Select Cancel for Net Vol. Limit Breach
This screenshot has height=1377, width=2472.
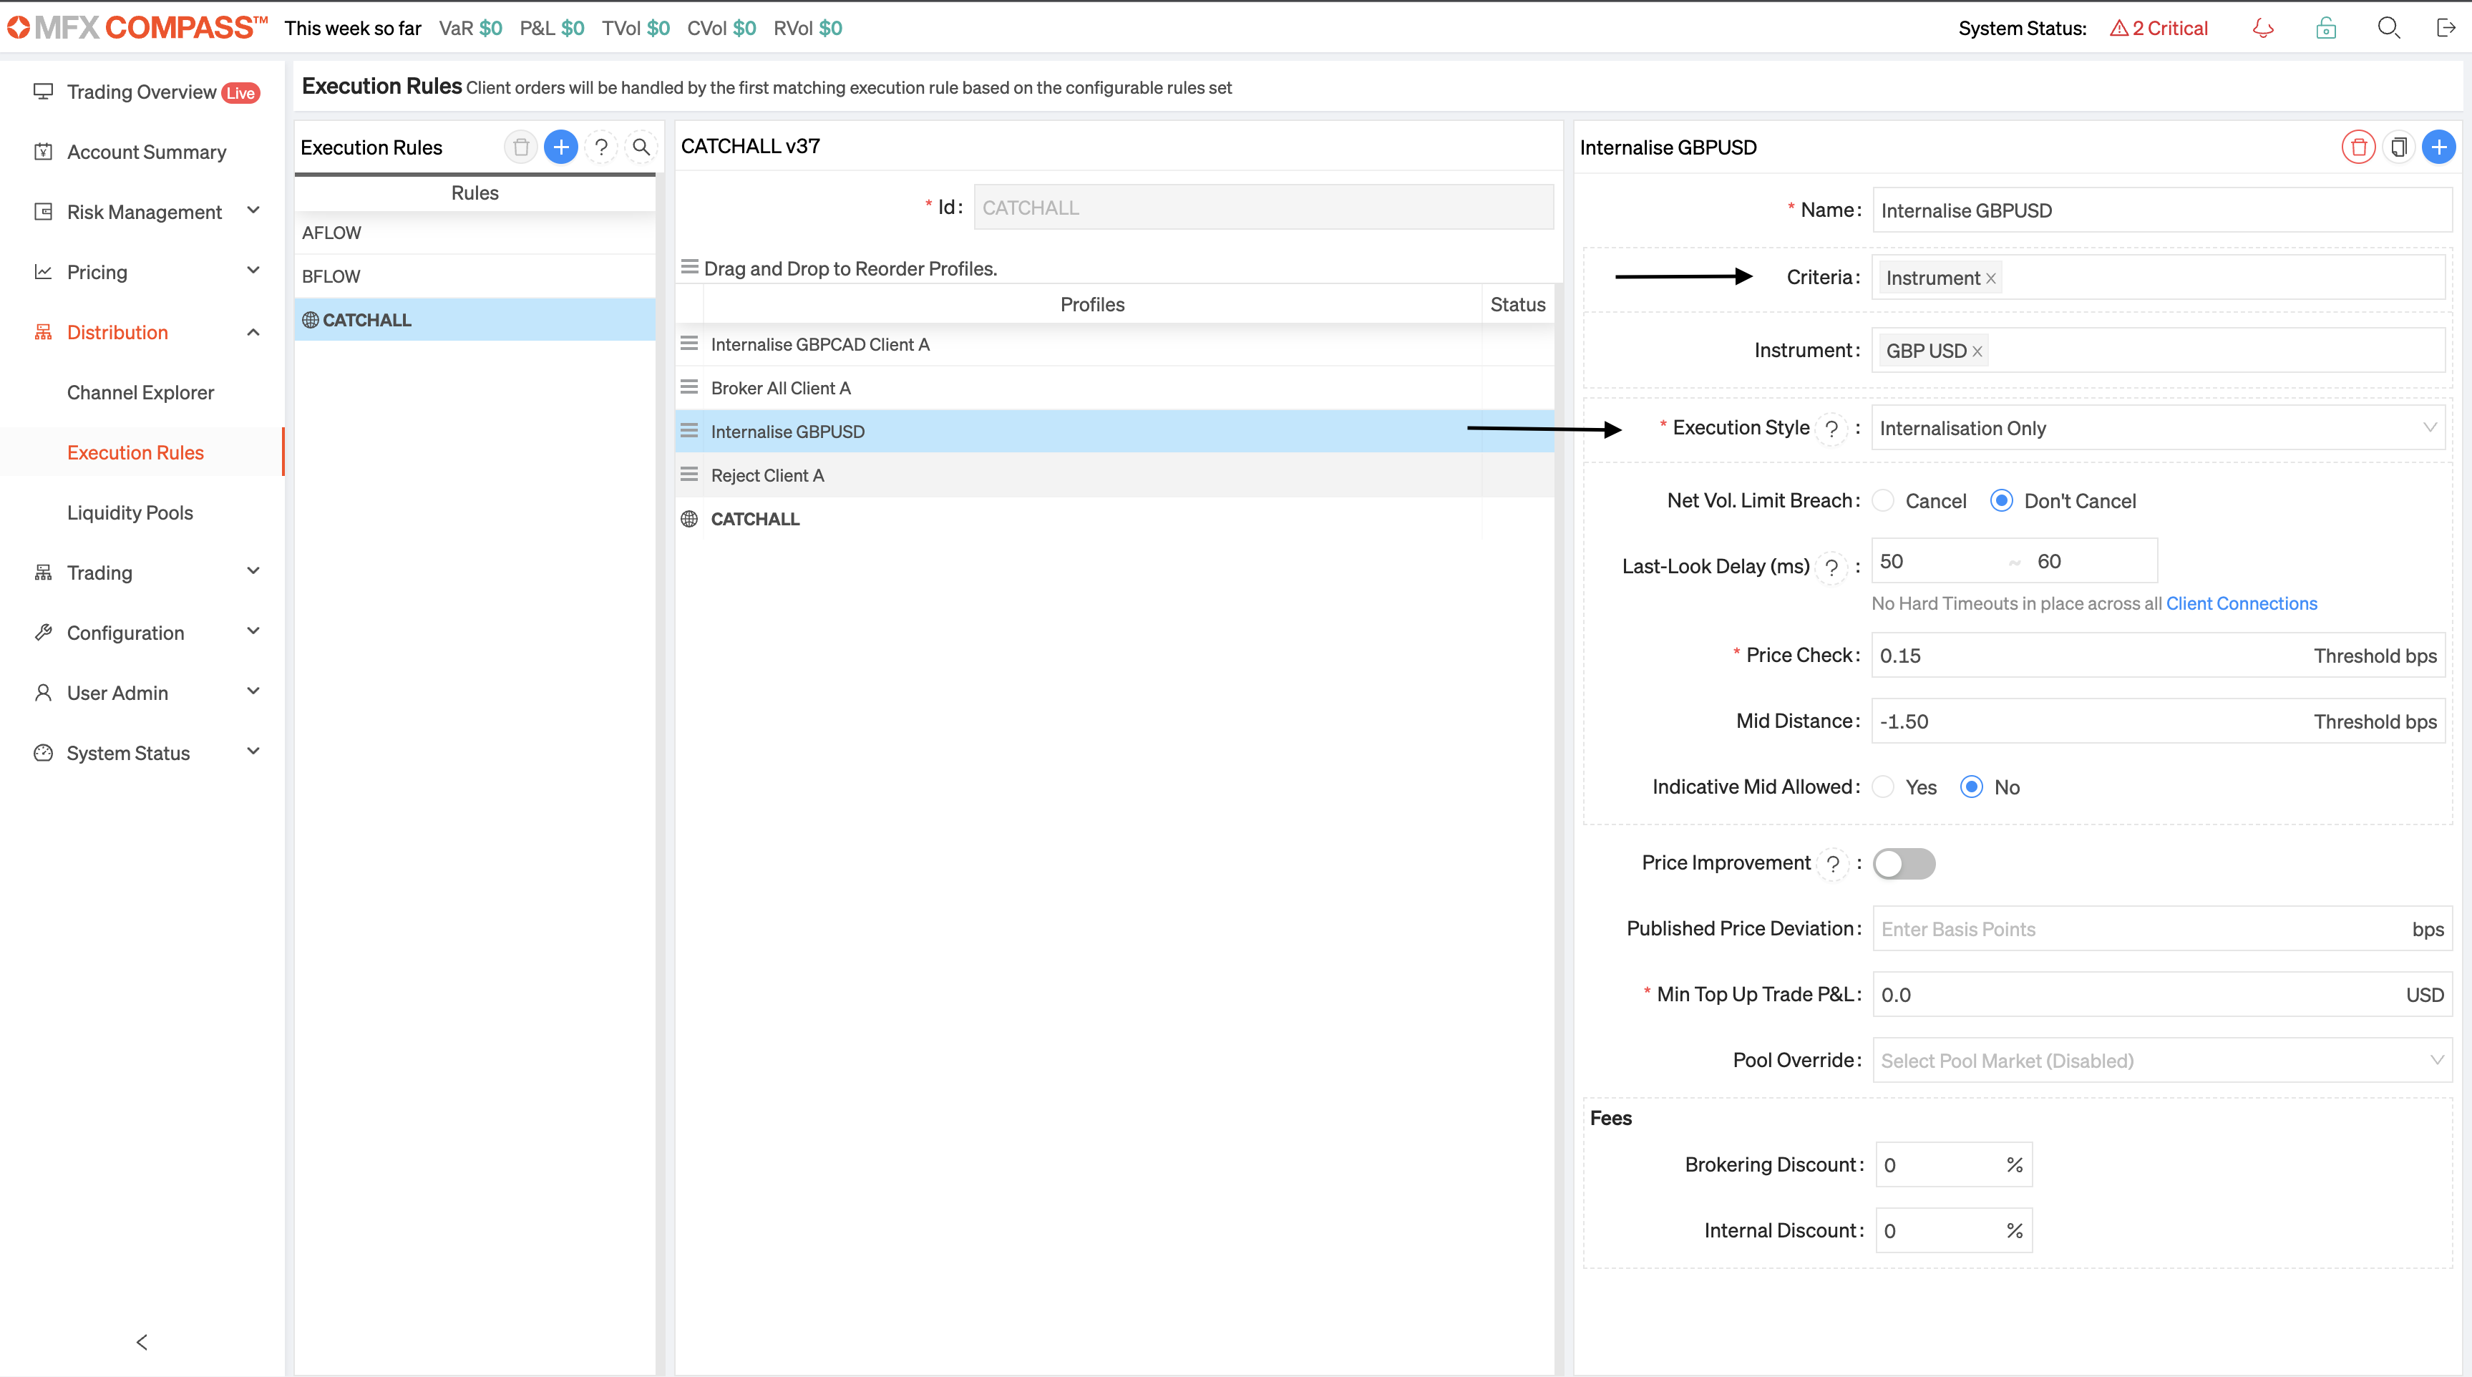pyautogui.click(x=1884, y=501)
